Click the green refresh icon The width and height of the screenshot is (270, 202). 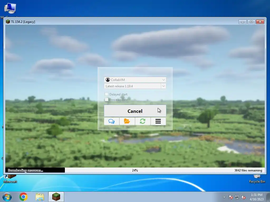click(143, 121)
